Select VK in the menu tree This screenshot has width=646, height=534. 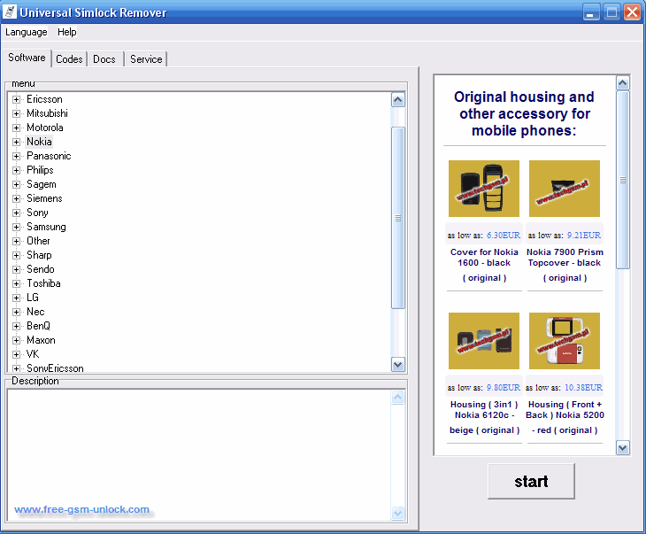(33, 354)
